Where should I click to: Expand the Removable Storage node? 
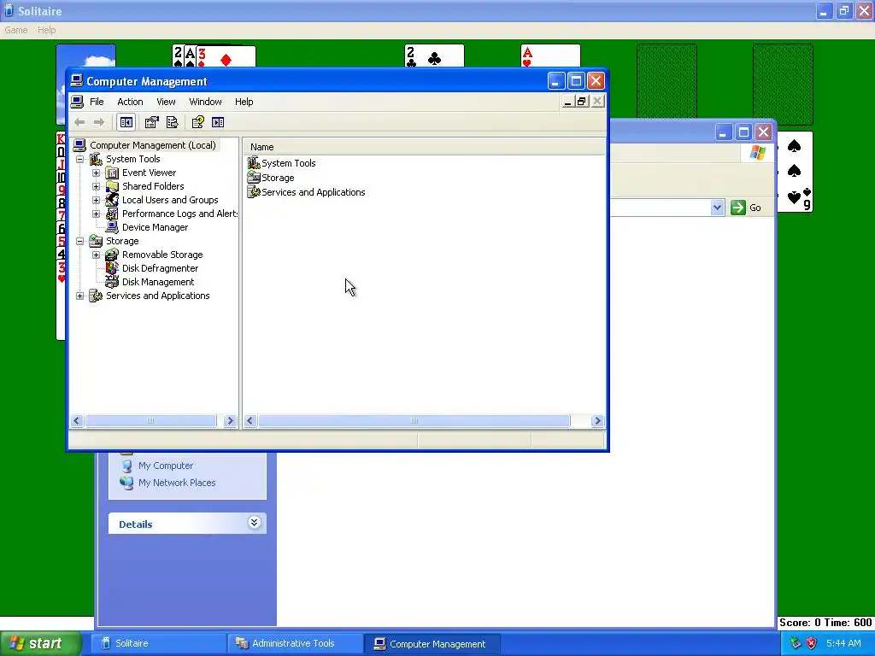pos(96,255)
